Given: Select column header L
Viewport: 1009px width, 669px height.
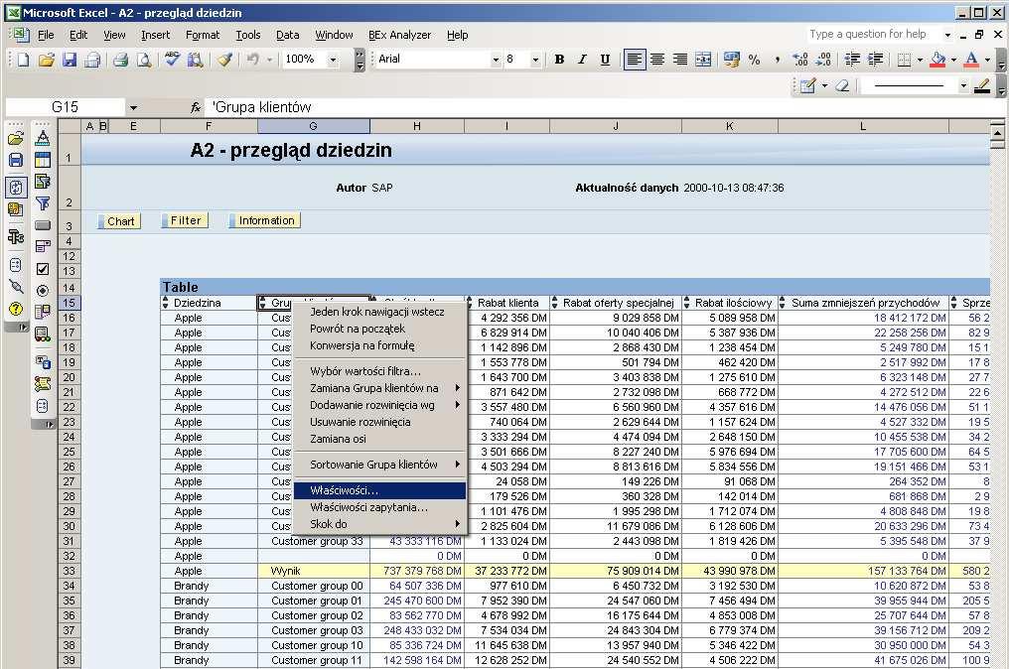Looking at the screenshot, I should (x=863, y=126).
